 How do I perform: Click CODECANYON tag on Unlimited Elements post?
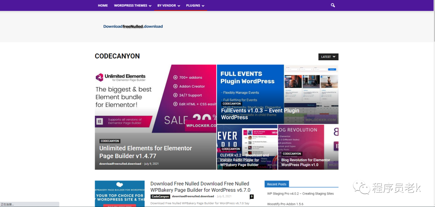110,141
